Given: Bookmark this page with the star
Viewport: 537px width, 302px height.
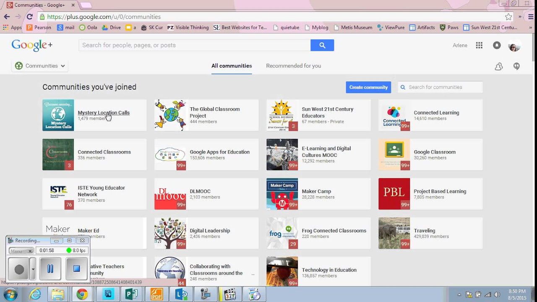Looking at the screenshot, I should point(508,17).
